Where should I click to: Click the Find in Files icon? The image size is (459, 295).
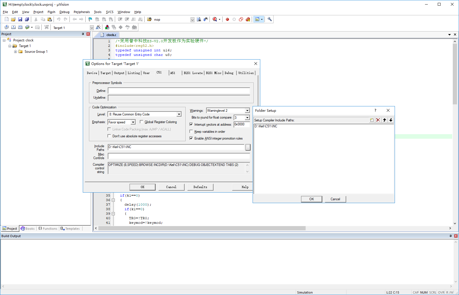coord(149,19)
